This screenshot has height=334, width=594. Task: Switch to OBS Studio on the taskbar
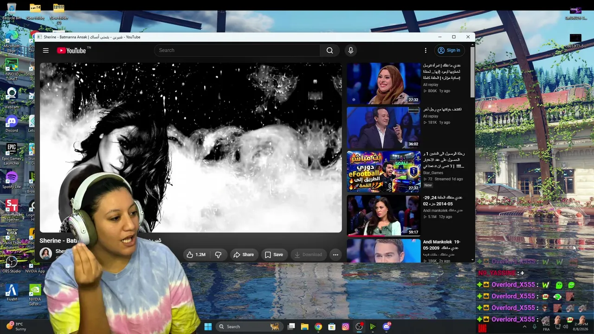359,327
